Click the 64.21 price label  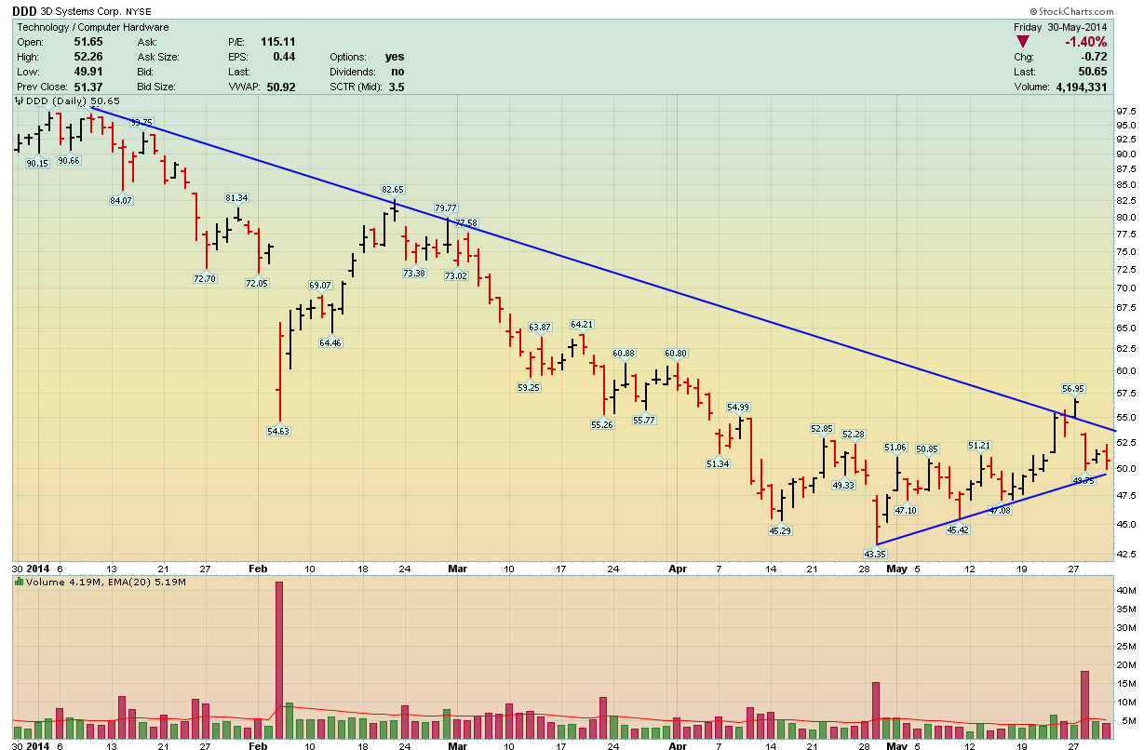point(582,324)
